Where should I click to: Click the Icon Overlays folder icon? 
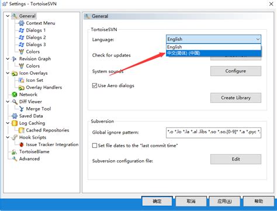pyautogui.click(x=15, y=73)
